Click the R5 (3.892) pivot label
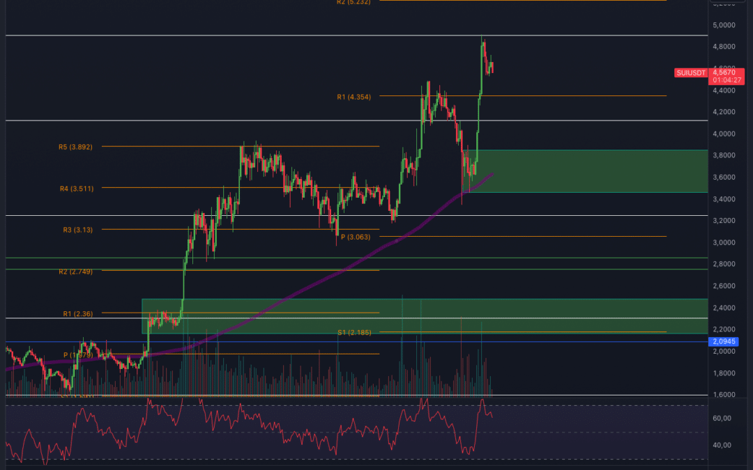This screenshot has height=470, width=753. 75,147
